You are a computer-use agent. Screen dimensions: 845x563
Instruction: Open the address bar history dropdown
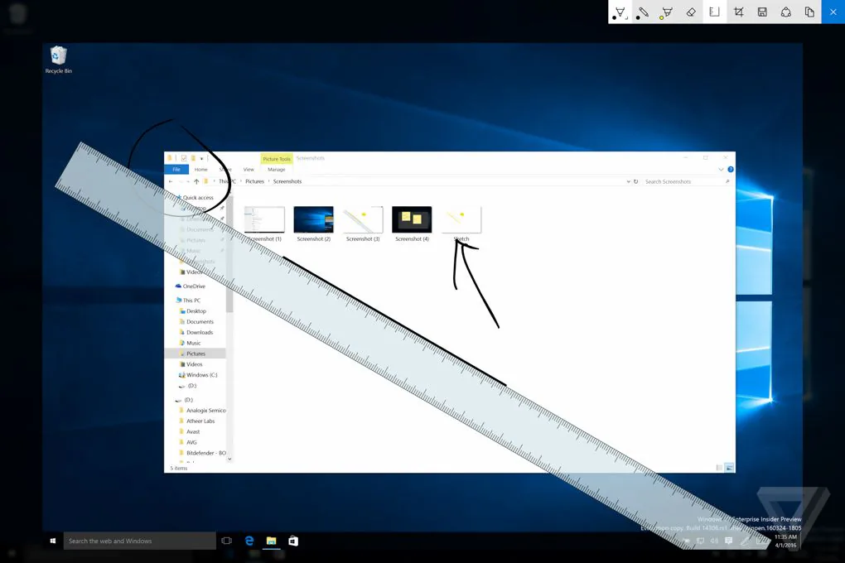click(628, 181)
